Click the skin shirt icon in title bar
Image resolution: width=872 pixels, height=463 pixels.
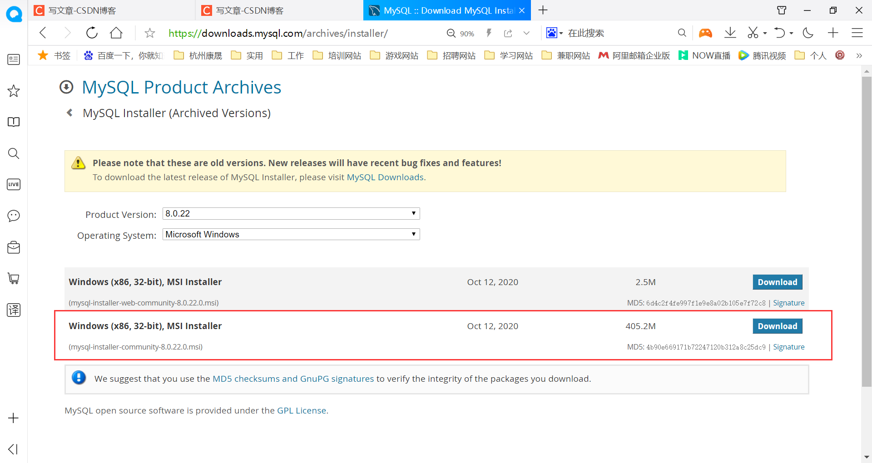point(782,10)
